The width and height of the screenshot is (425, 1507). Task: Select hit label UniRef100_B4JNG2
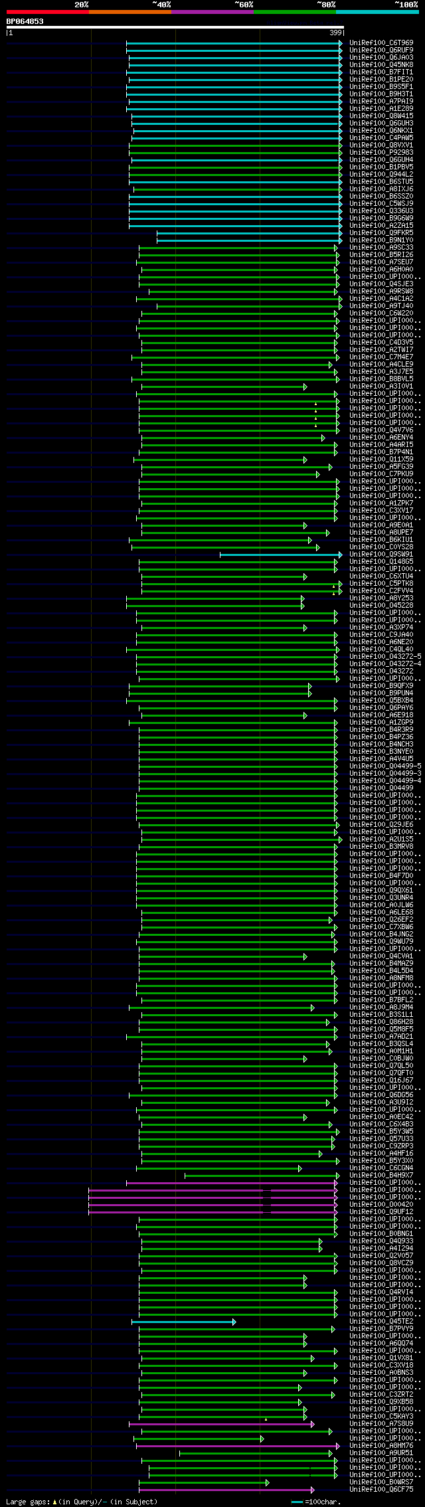pyautogui.click(x=381, y=934)
